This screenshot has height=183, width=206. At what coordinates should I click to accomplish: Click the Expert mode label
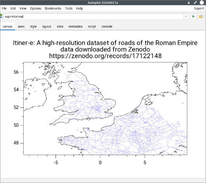click(x=199, y=9)
